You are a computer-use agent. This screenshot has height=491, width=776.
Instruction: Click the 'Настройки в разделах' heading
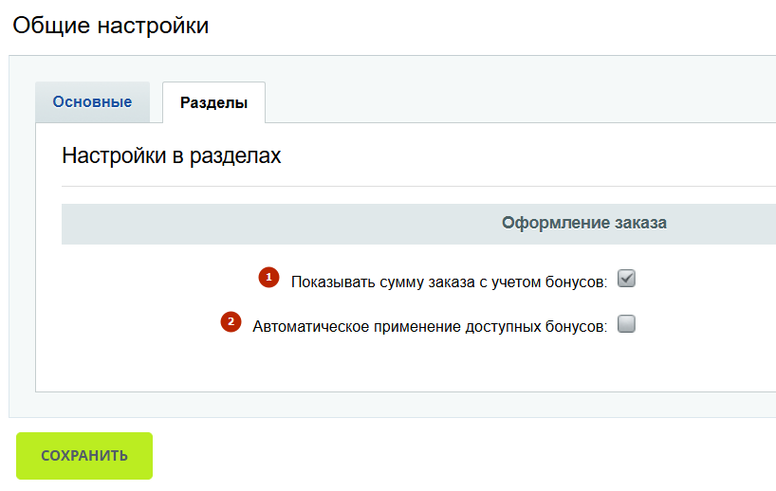172,156
